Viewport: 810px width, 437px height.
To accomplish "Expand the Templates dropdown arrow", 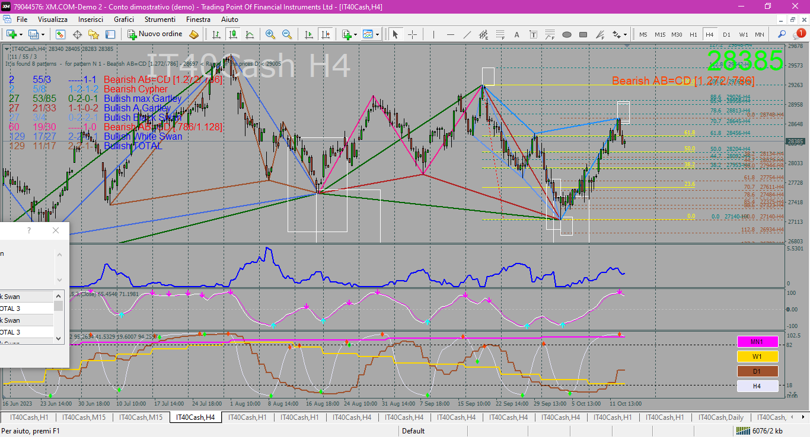I will click(377, 34).
